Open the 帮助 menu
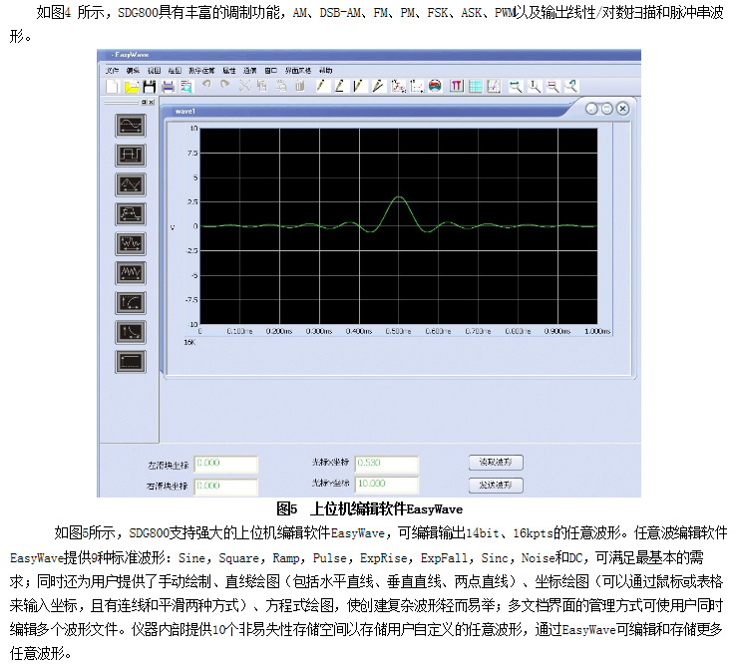This screenshot has width=735, height=669. pyautogui.click(x=326, y=71)
